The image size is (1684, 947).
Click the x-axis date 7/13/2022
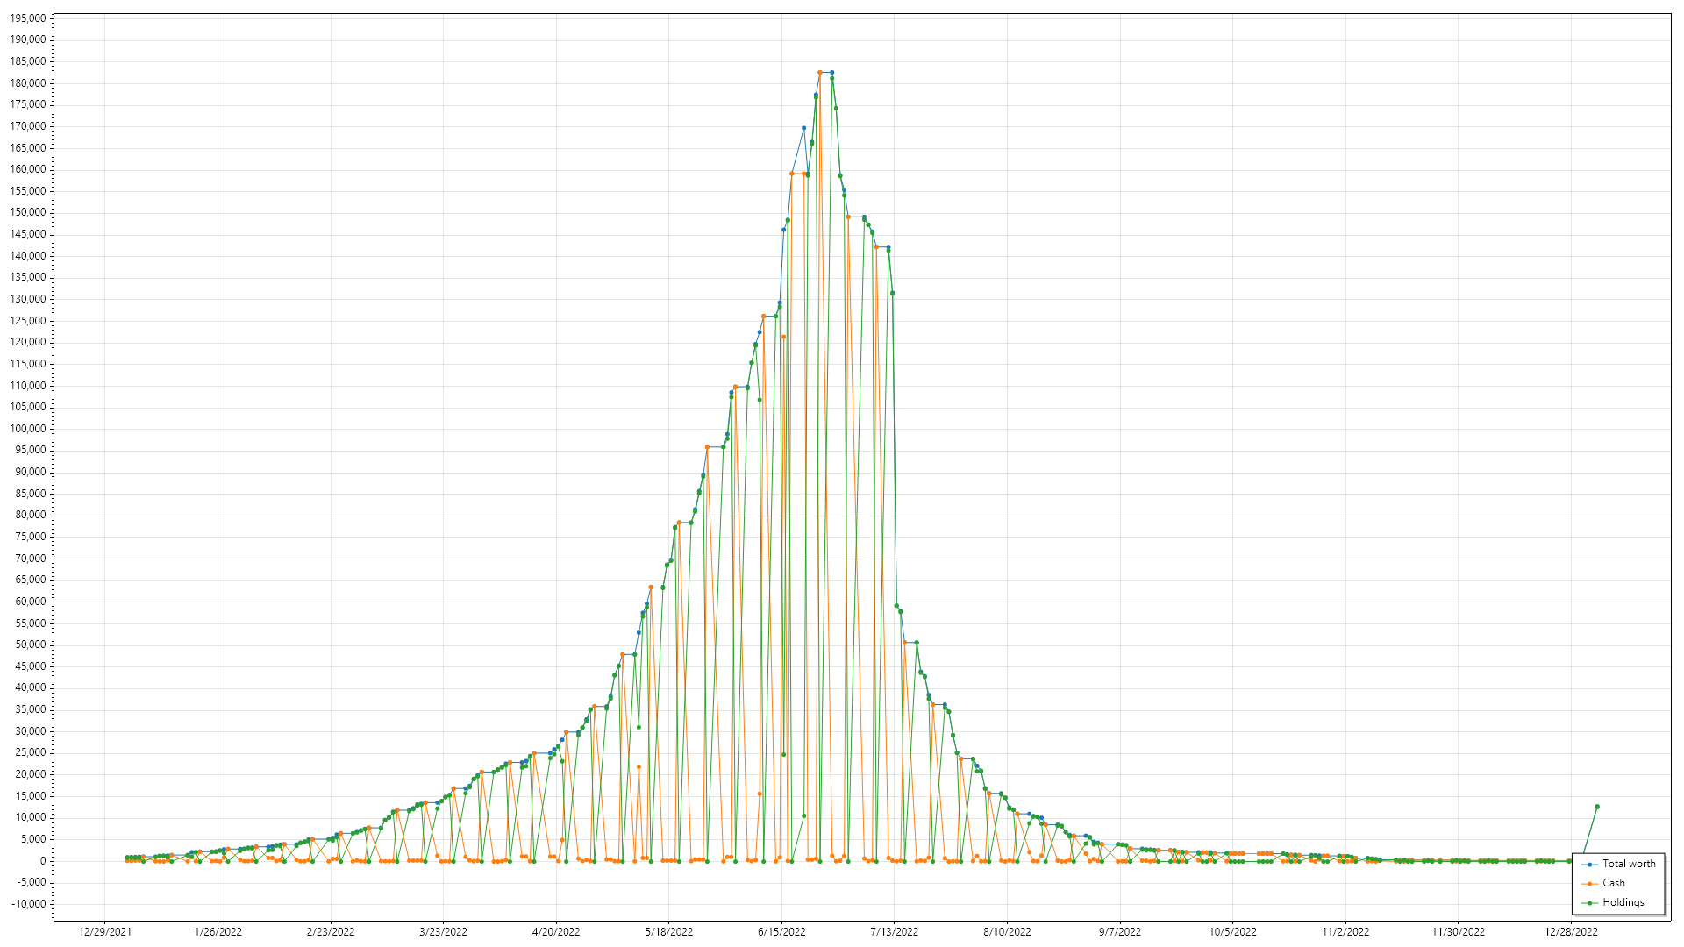tap(895, 932)
